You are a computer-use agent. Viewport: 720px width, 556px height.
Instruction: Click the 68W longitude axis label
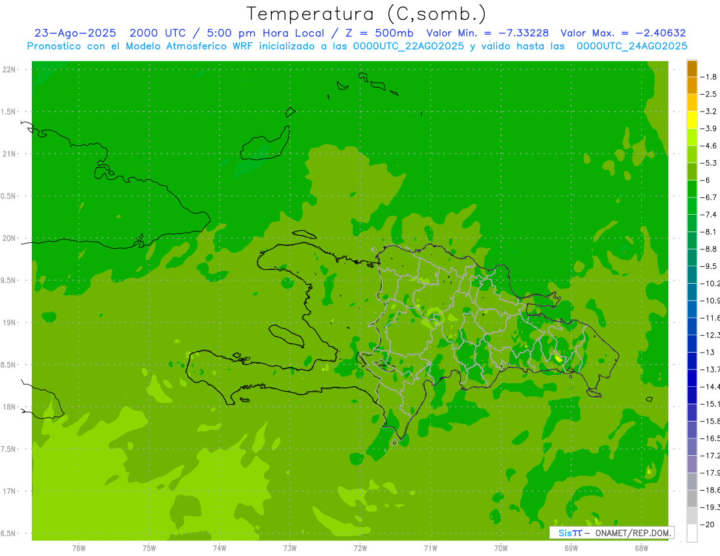[641, 548]
